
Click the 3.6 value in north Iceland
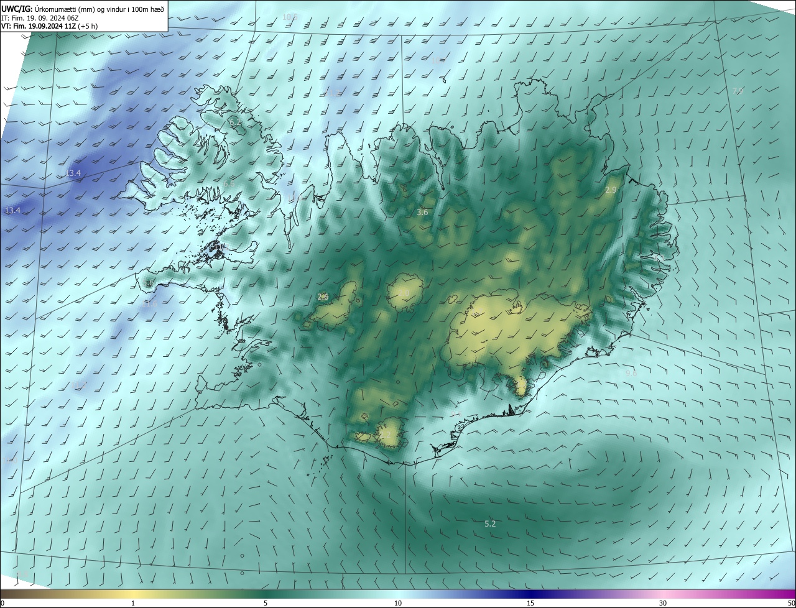[422, 213]
